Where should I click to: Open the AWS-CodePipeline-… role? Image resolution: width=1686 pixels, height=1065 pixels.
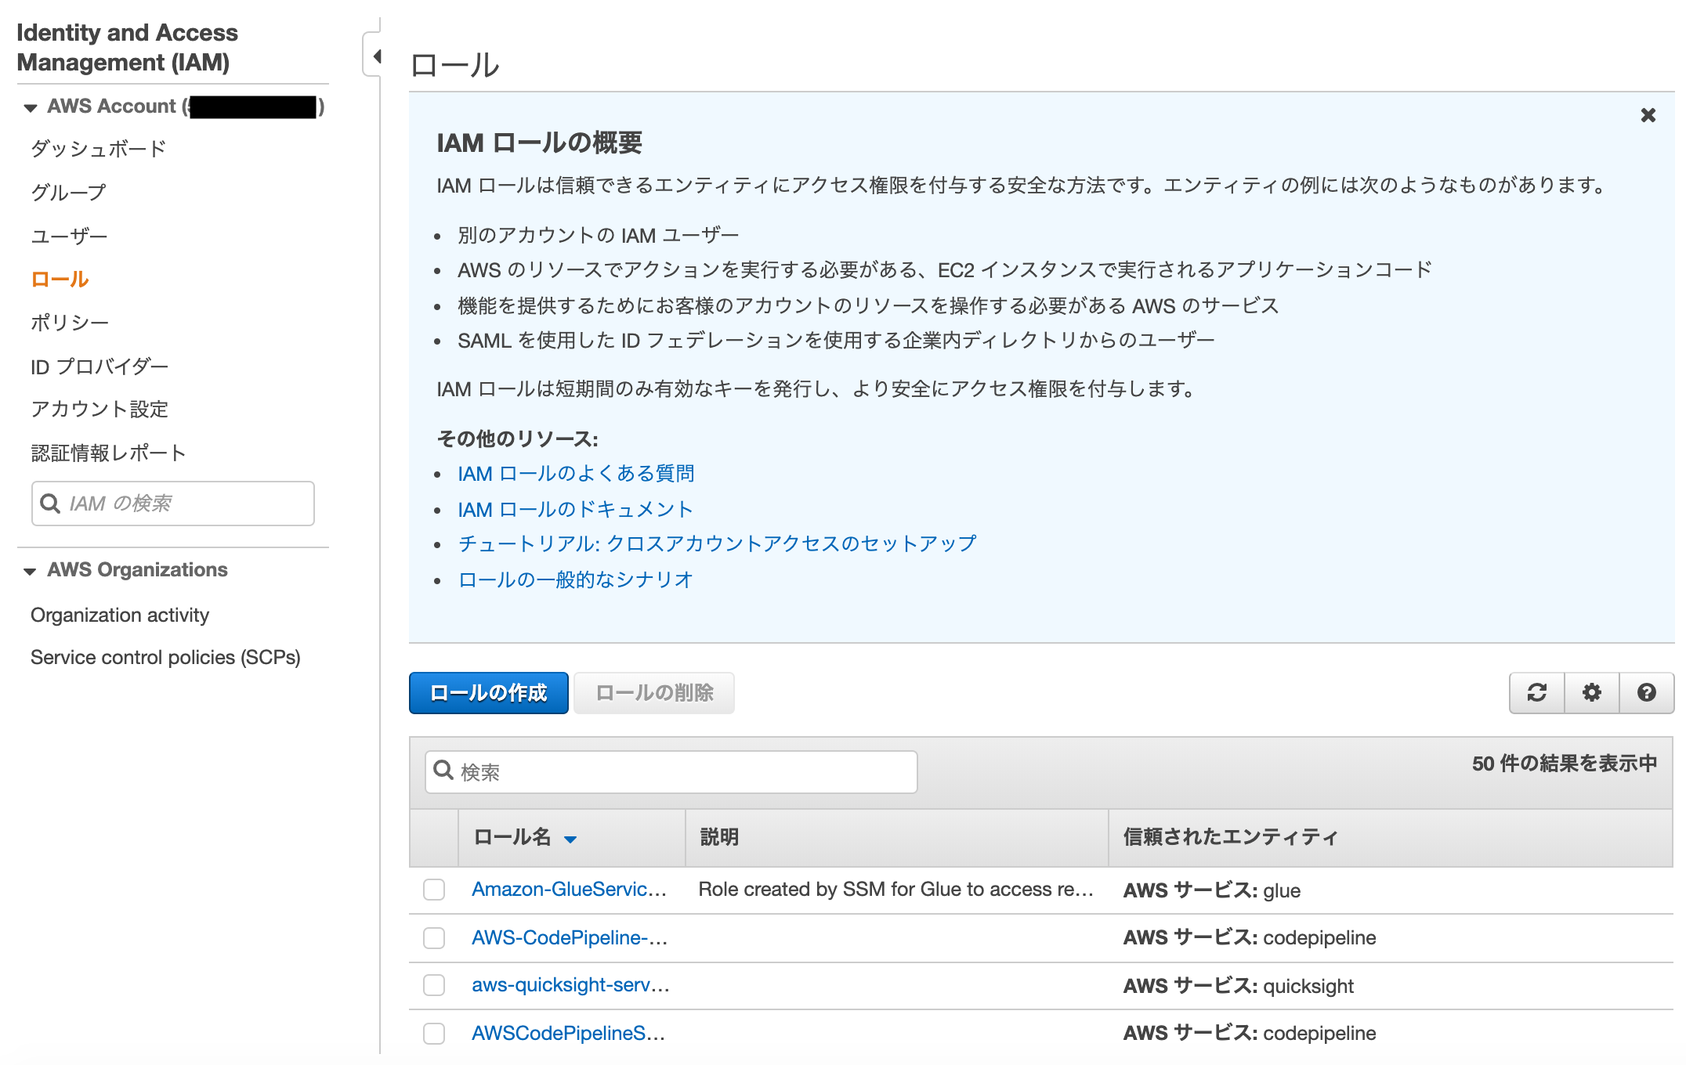[x=570, y=938]
